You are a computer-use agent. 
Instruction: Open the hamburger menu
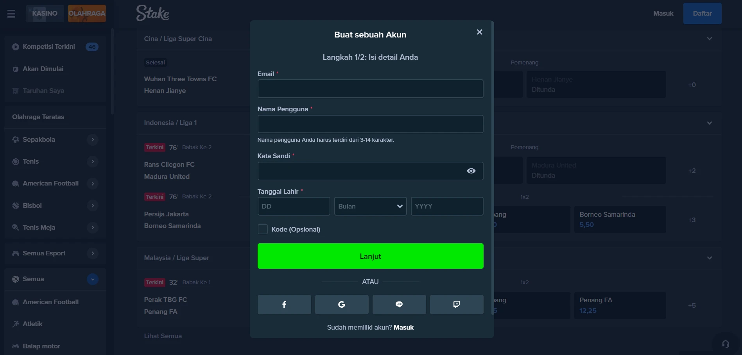coord(11,14)
